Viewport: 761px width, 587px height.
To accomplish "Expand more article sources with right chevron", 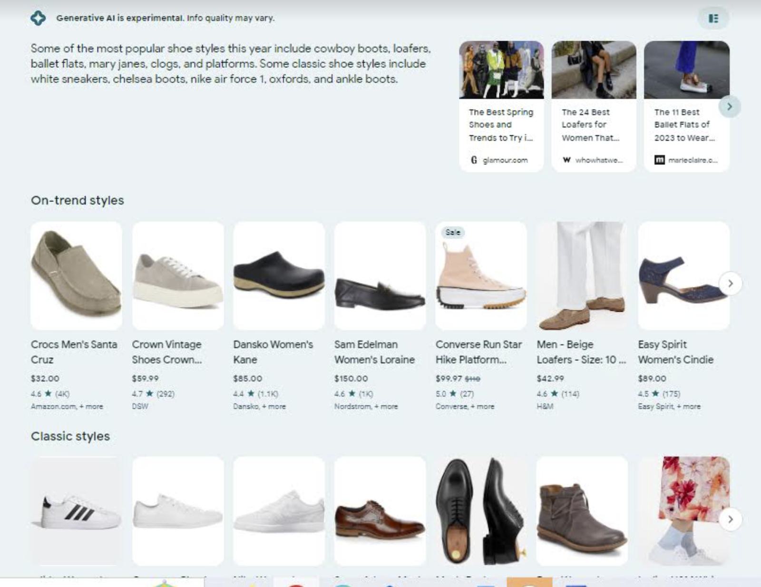I will [729, 107].
